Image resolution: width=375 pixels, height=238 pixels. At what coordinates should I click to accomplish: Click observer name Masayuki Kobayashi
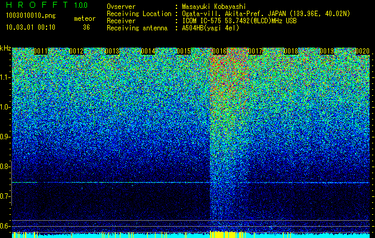tap(214, 7)
